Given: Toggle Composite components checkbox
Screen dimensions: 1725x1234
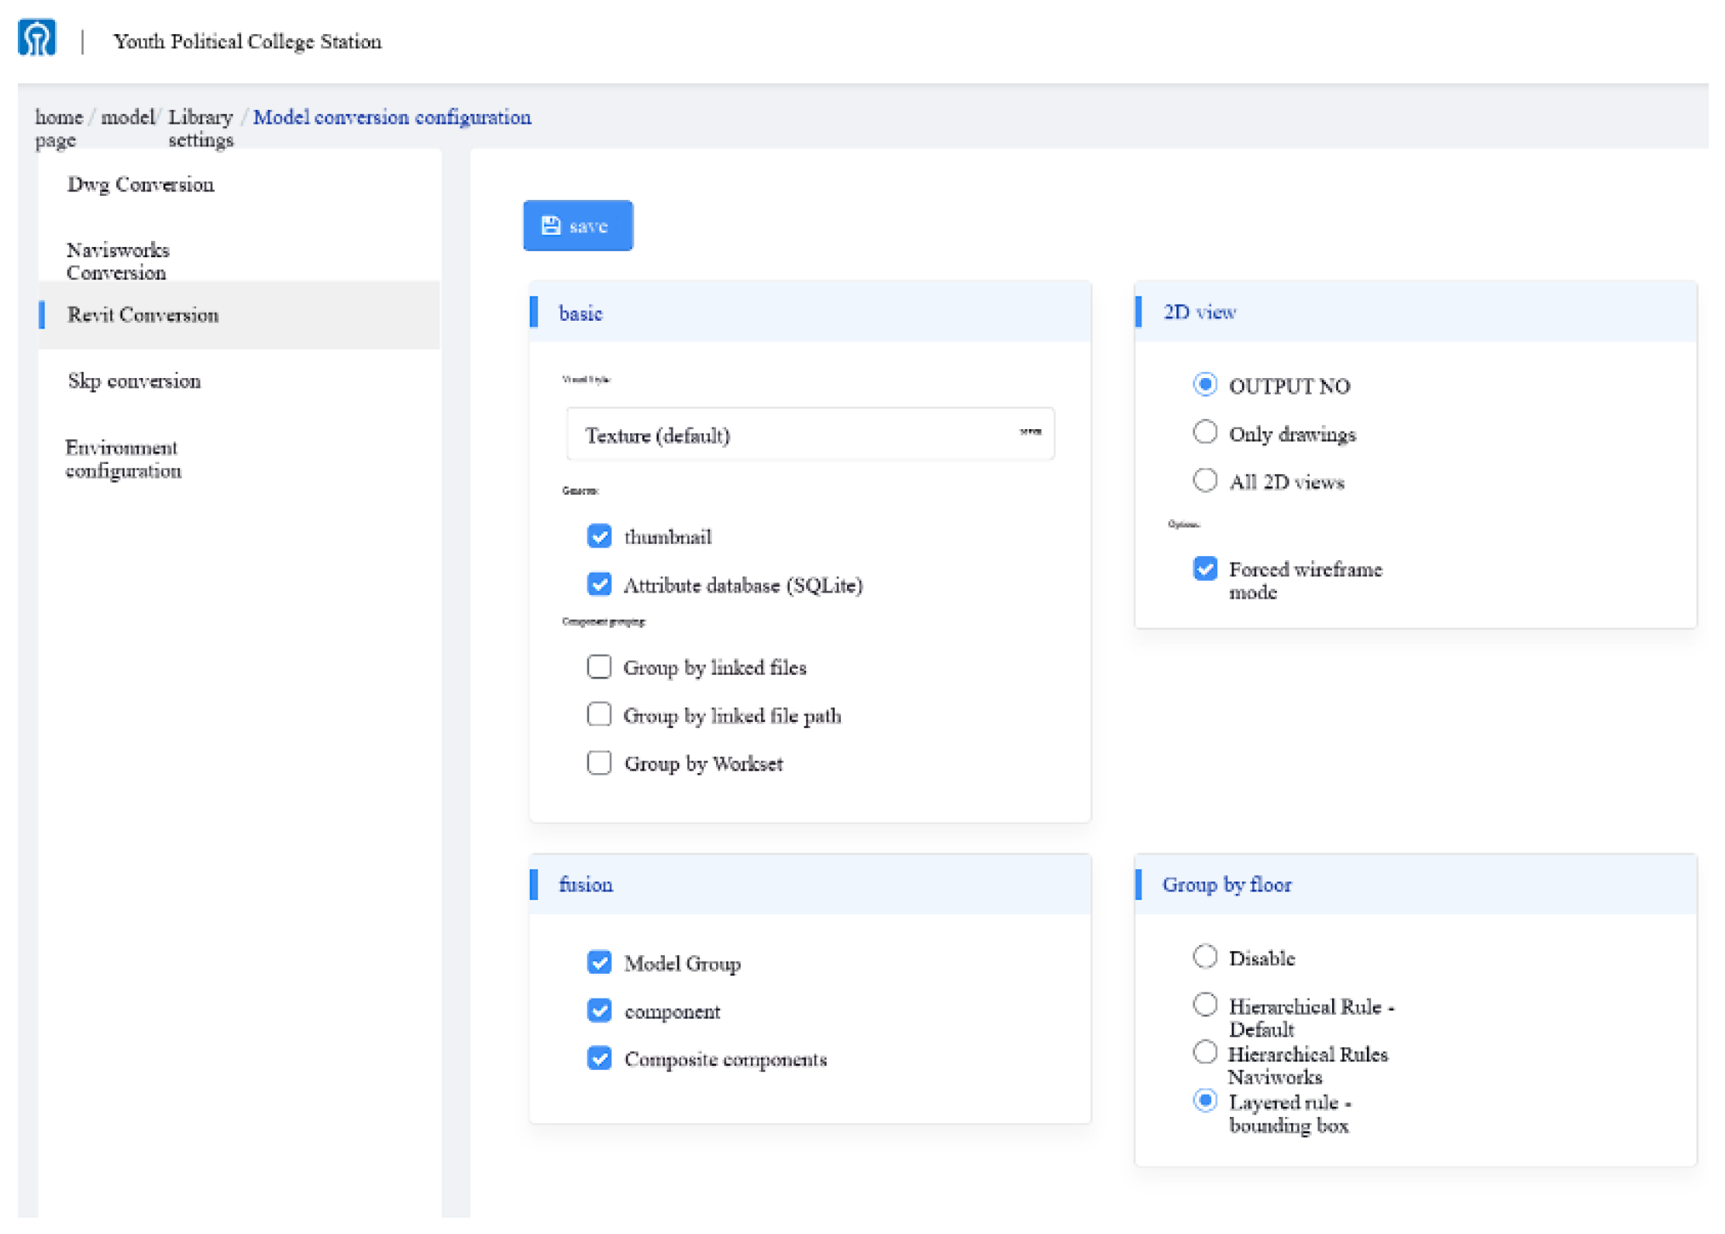Looking at the screenshot, I should pos(599,1058).
